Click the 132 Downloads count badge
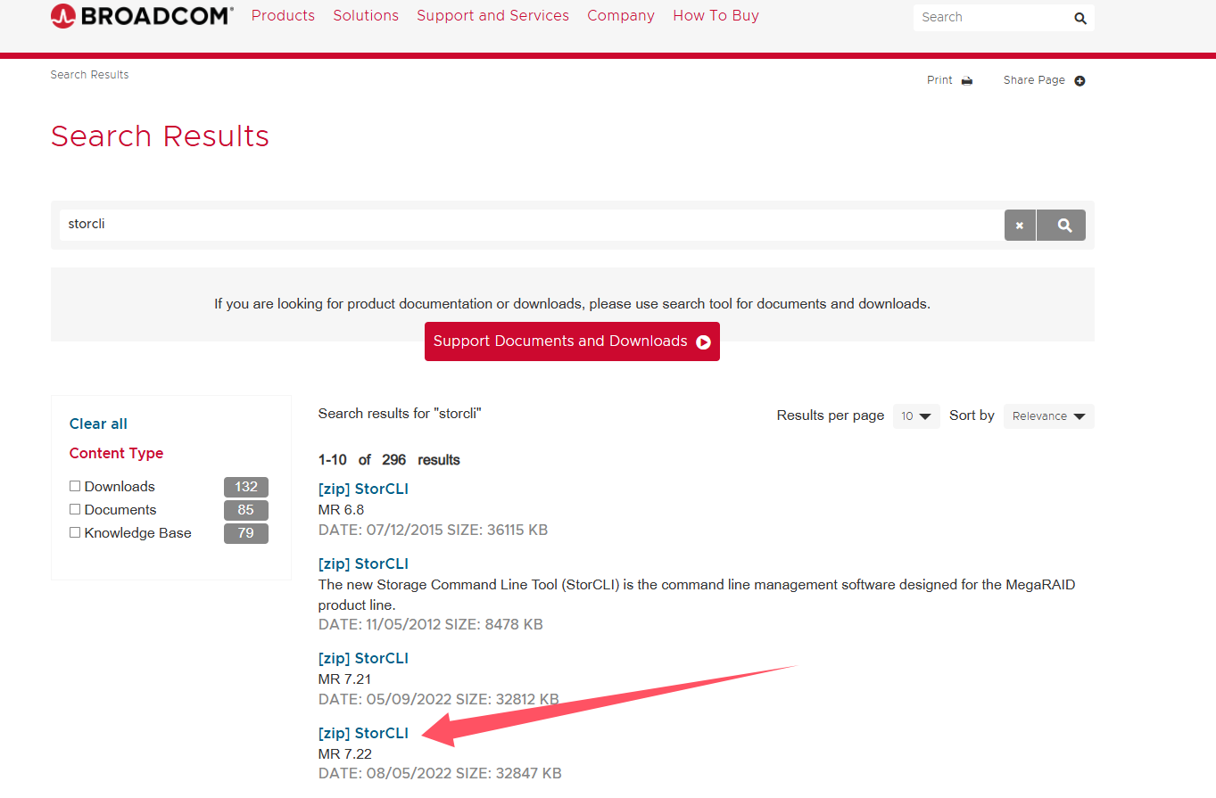Screen dimensions: 1216x798 pyautogui.click(x=246, y=487)
